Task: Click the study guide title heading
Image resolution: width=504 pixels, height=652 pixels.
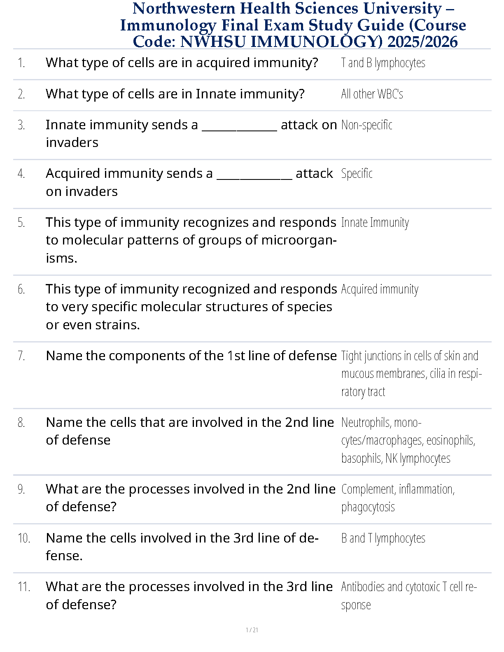Action: (x=293, y=25)
